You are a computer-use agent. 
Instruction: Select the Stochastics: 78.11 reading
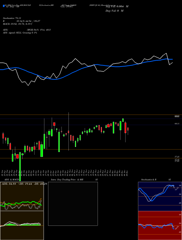tap(12, 18)
